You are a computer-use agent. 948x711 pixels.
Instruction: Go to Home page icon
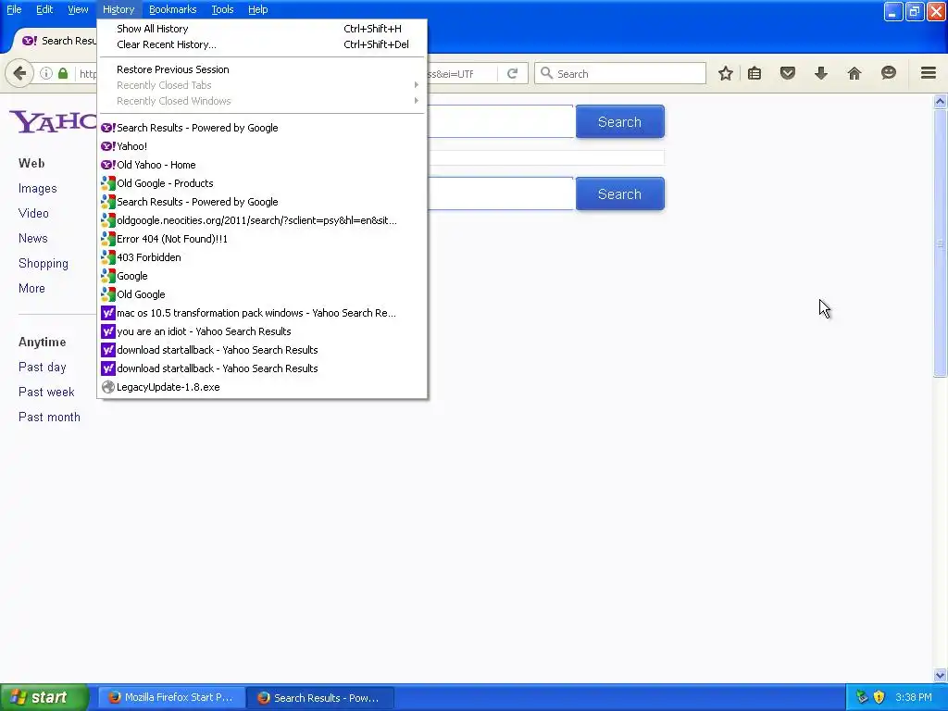854,74
